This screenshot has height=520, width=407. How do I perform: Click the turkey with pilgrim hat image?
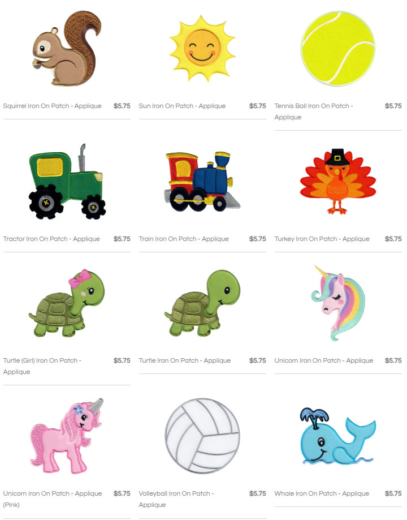tap(337, 182)
